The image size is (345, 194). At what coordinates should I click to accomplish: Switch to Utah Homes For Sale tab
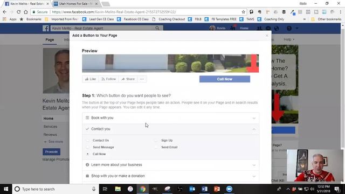click(75, 4)
